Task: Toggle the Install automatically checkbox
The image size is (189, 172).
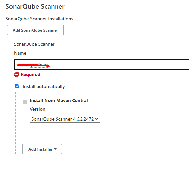Action: point(18,86)
